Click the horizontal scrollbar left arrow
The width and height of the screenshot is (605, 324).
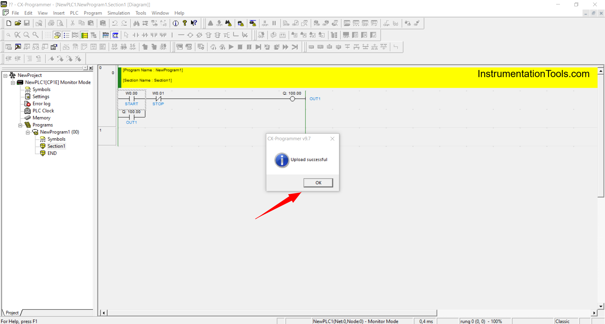point(104,313)
